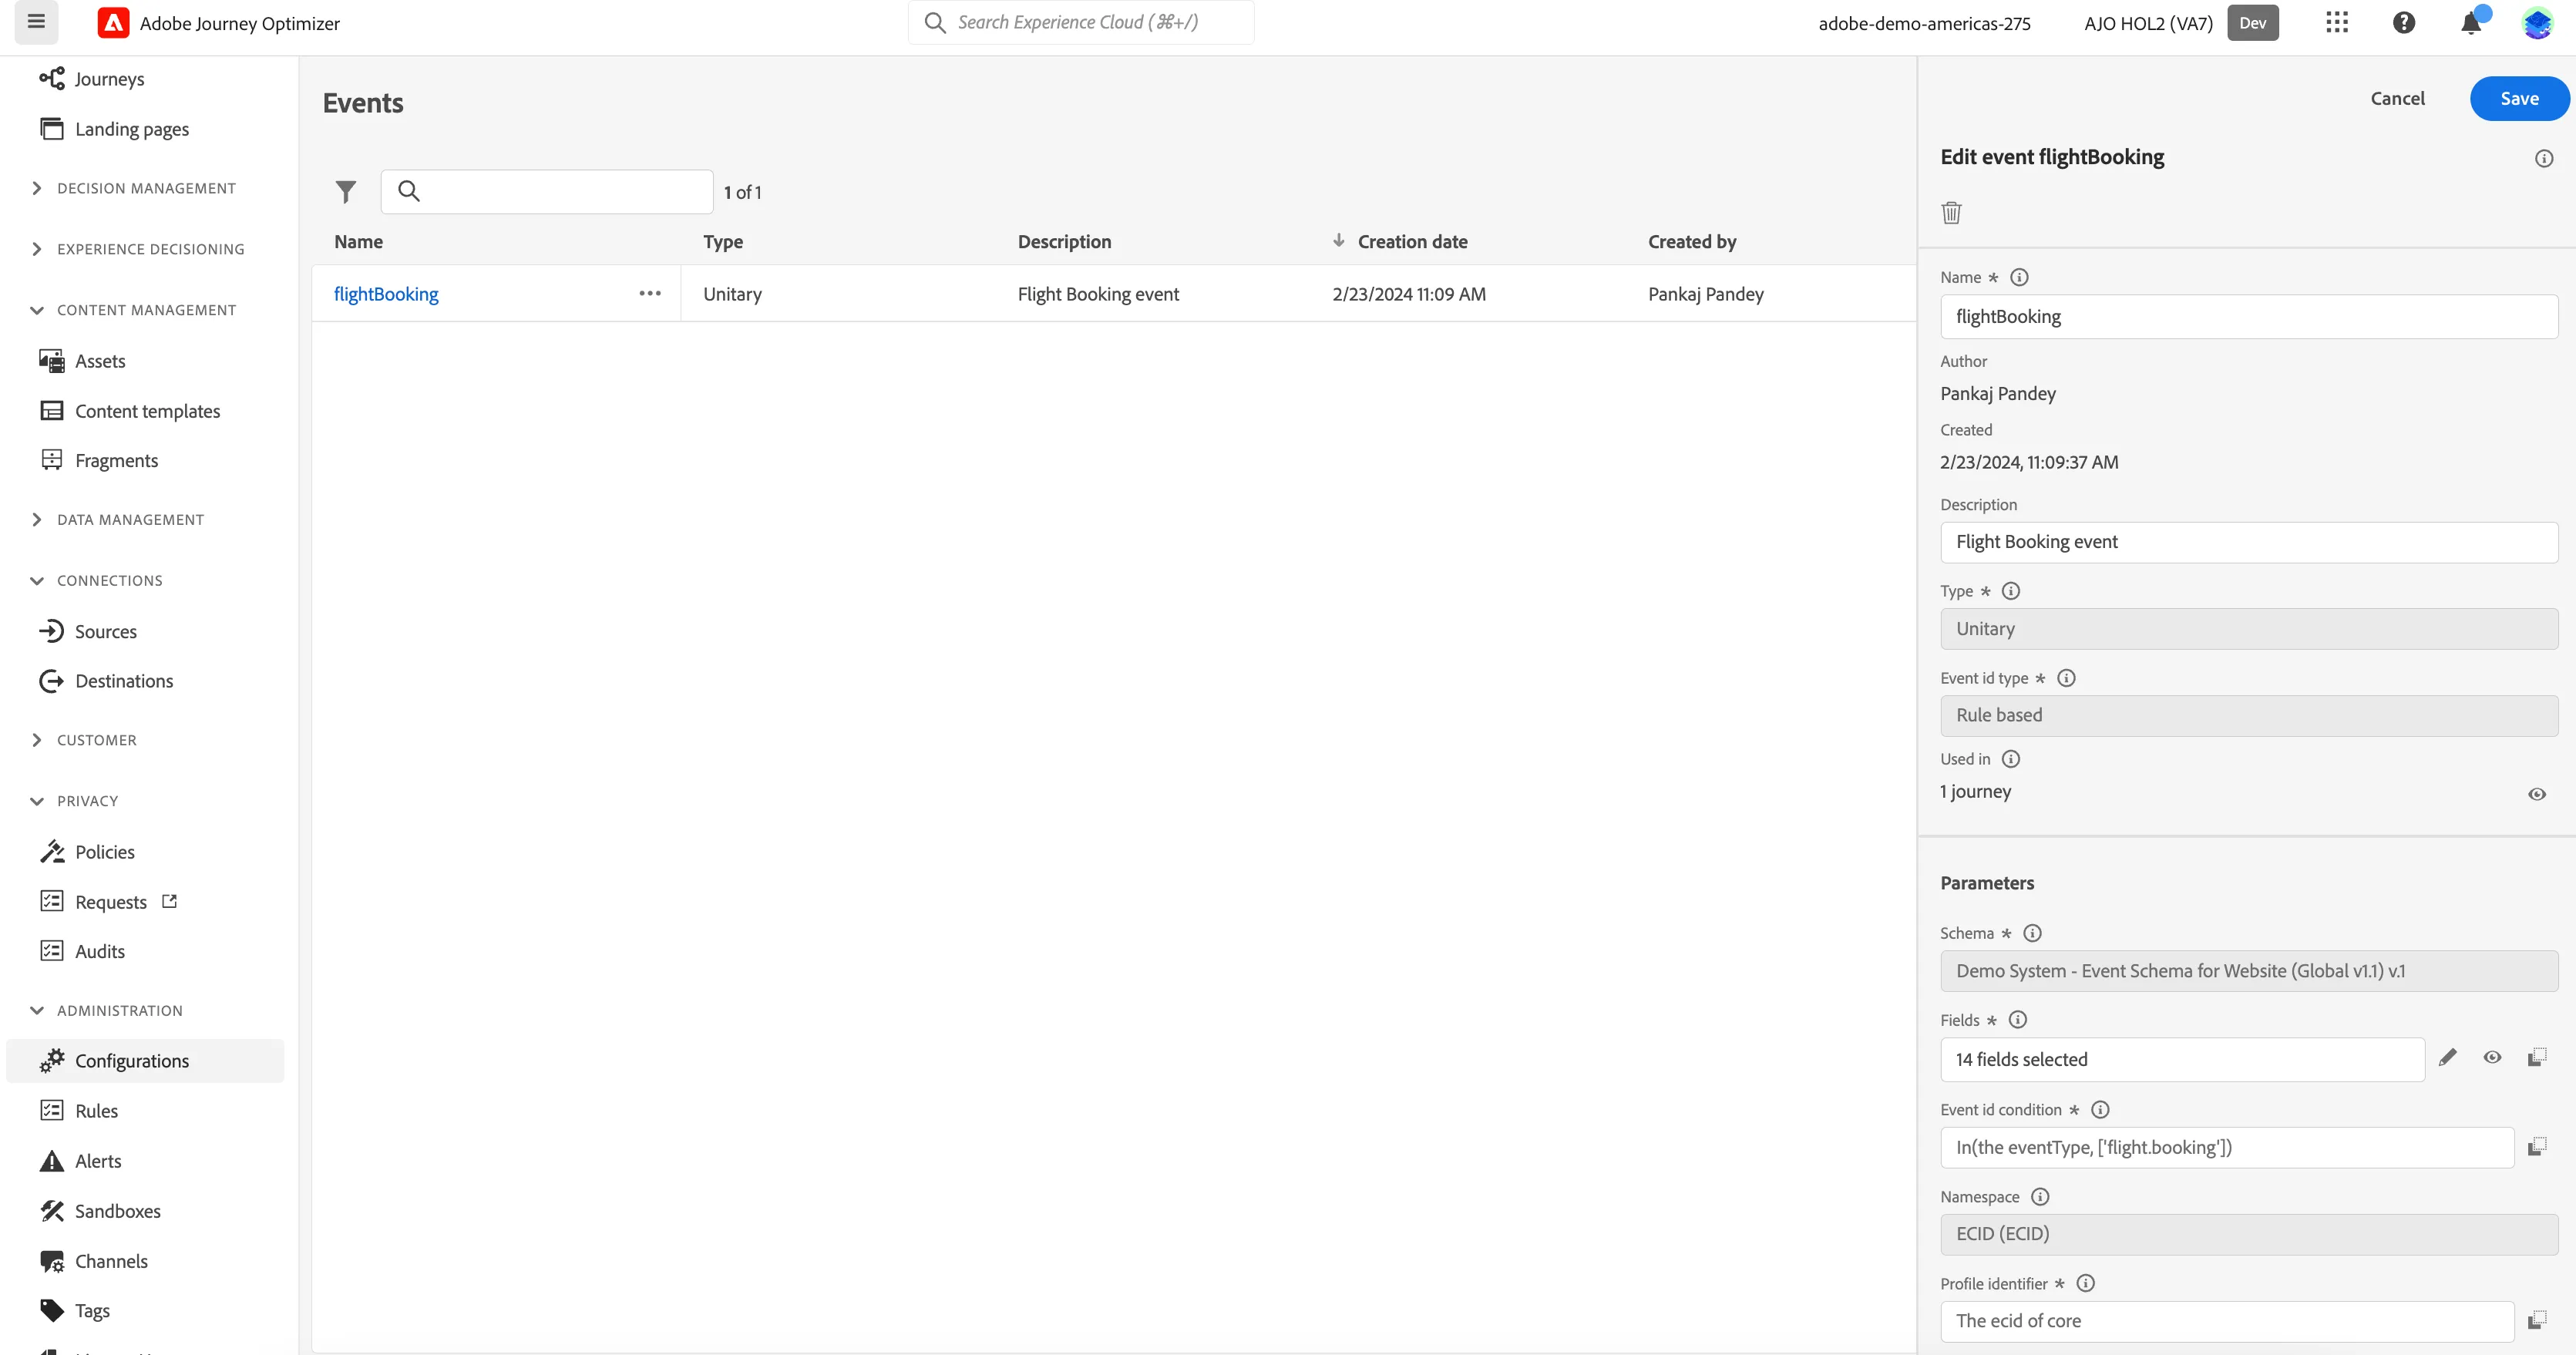Copy the 14 fields selected payload
This screenshot has width=2576, height=1355.
pos(2537,1057)
